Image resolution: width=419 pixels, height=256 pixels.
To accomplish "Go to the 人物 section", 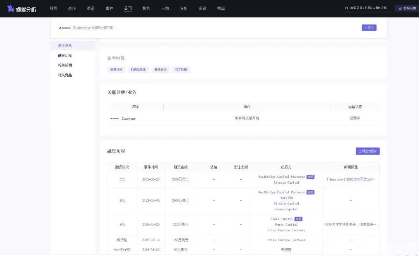I will coord(165,9).
